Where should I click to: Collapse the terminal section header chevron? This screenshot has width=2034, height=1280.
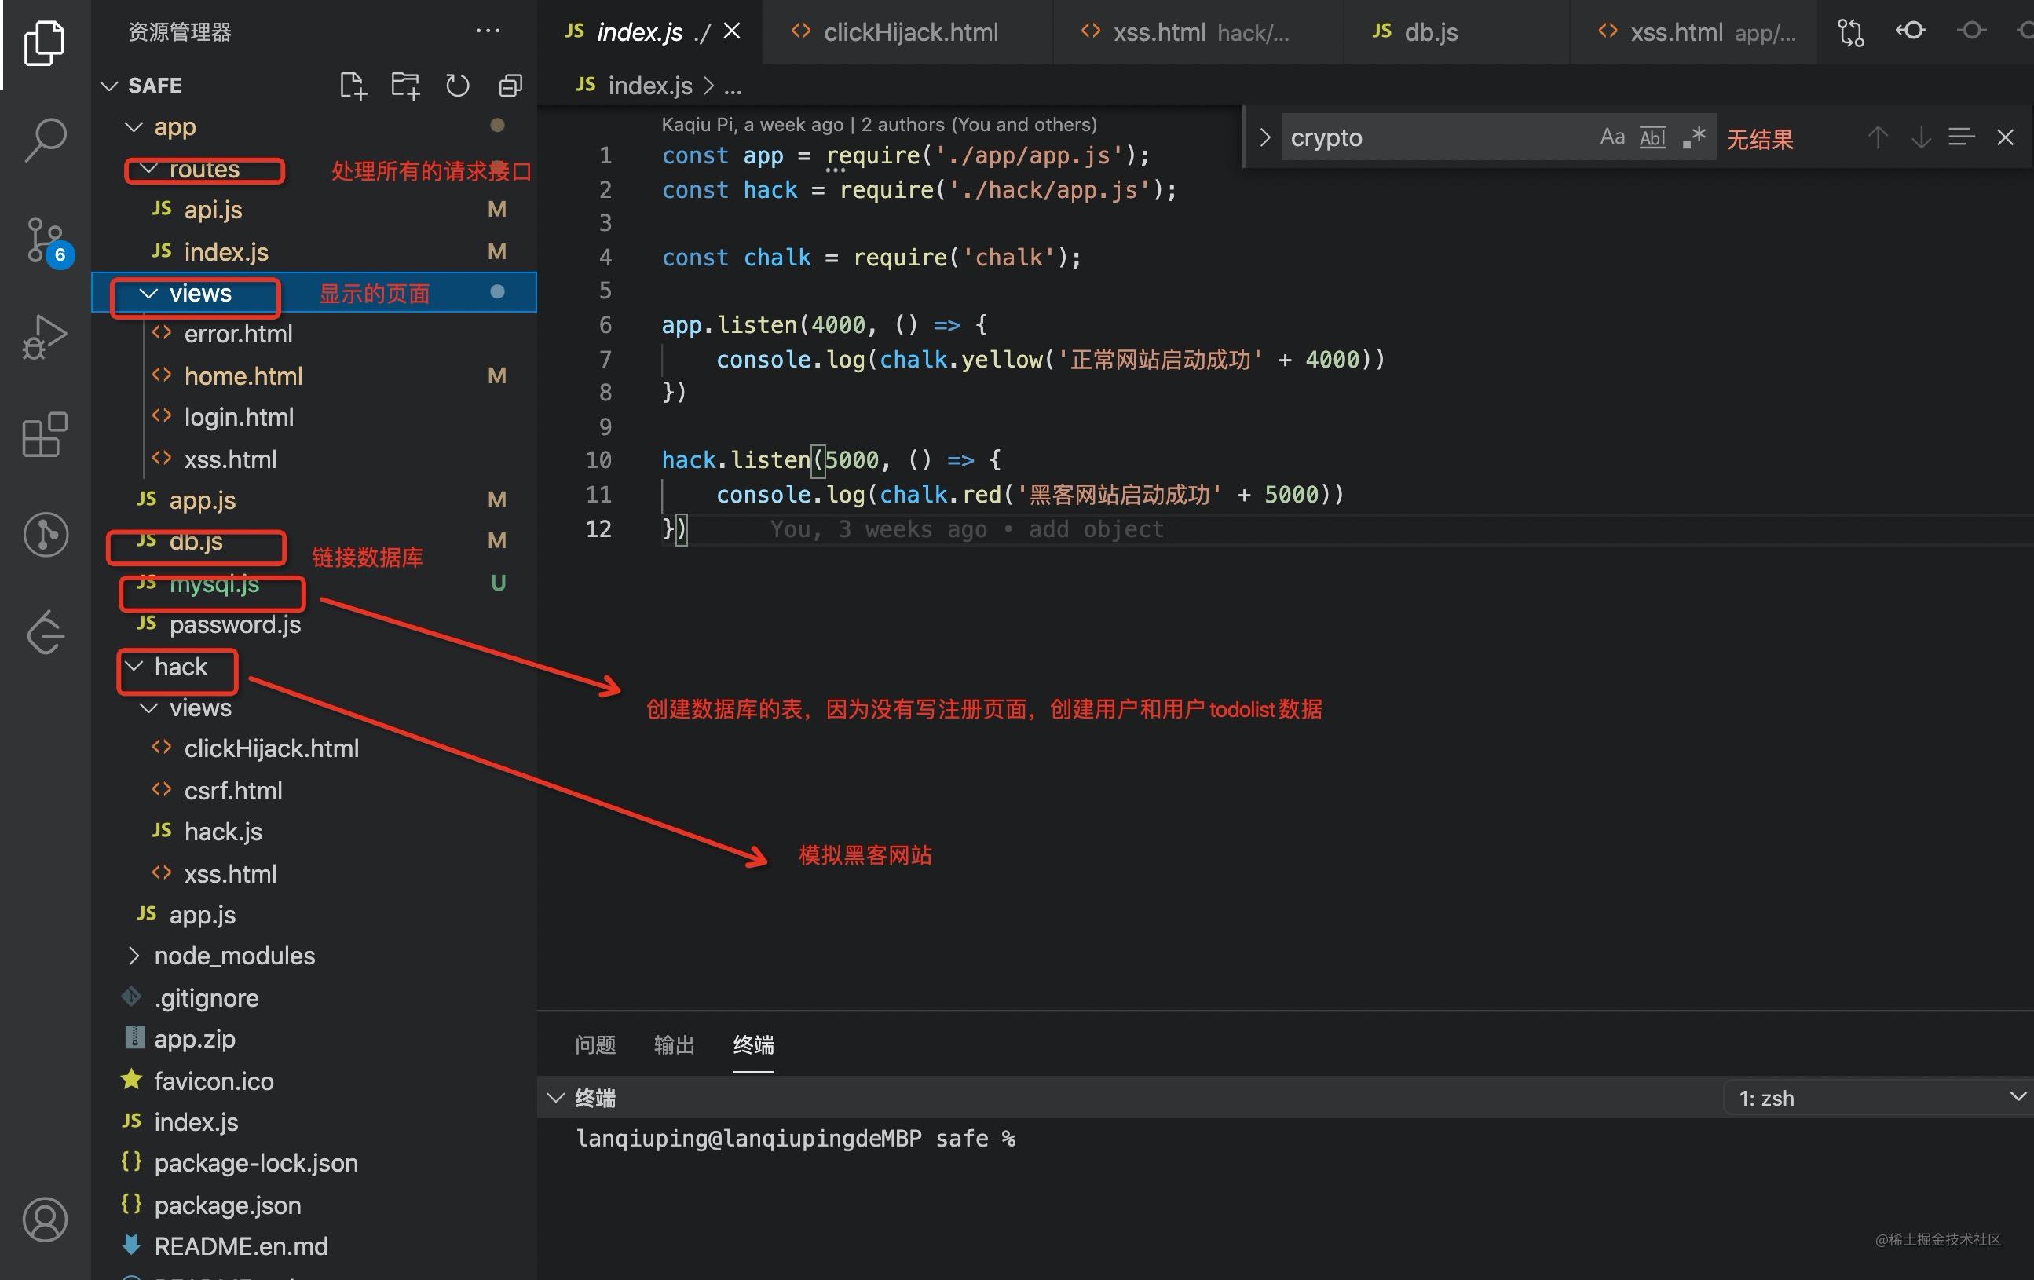[555, 1098]
